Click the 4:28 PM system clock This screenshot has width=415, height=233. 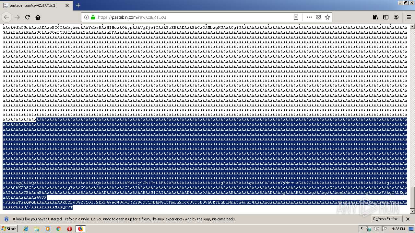point(398,229)
